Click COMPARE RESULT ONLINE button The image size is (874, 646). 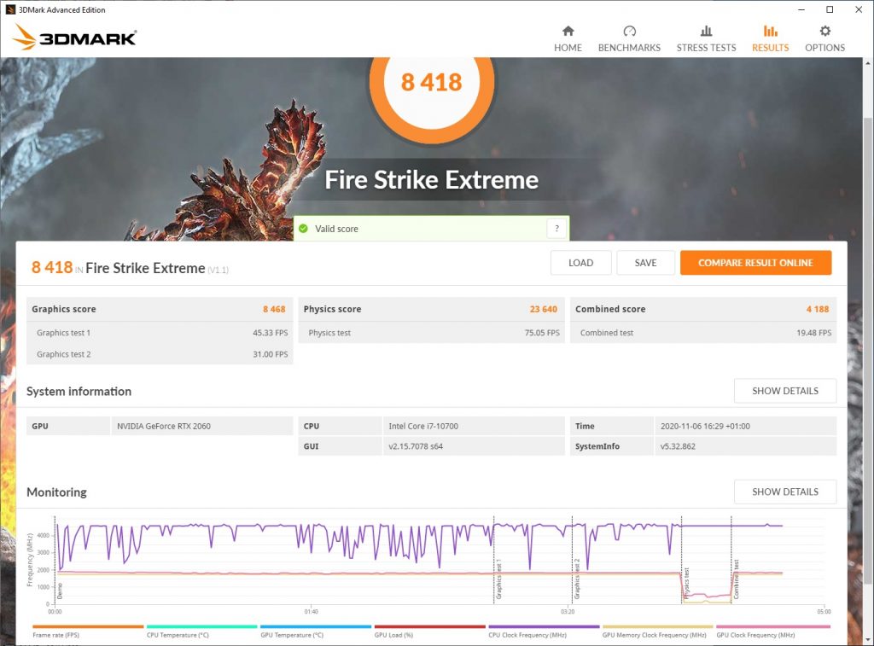756,263
